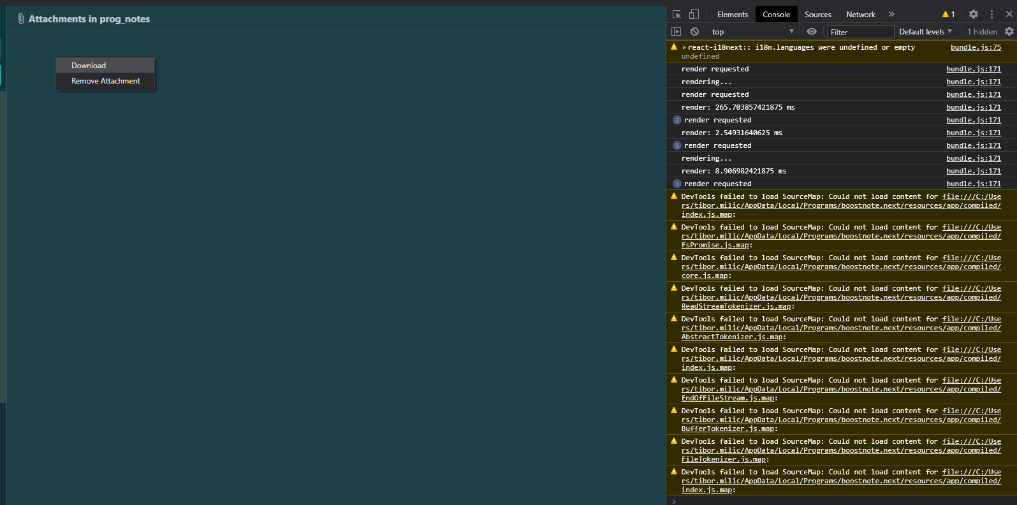1017x505 pixels.
Task: Open the Sources tab
Action: point(817,15)
